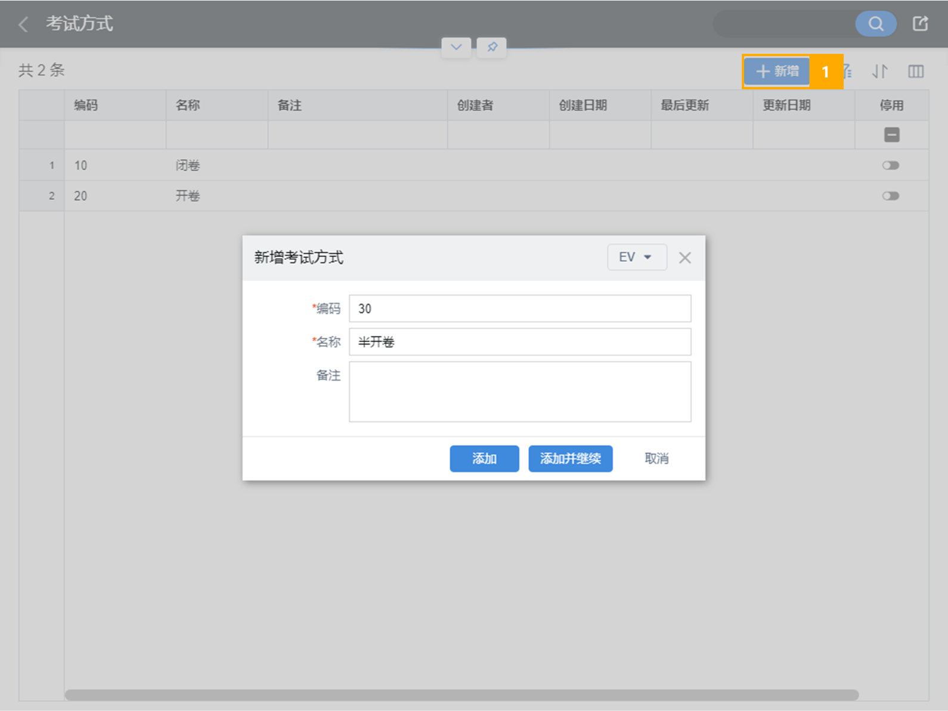Click the 名称 filter cell under header

click(x=217, y=135)
